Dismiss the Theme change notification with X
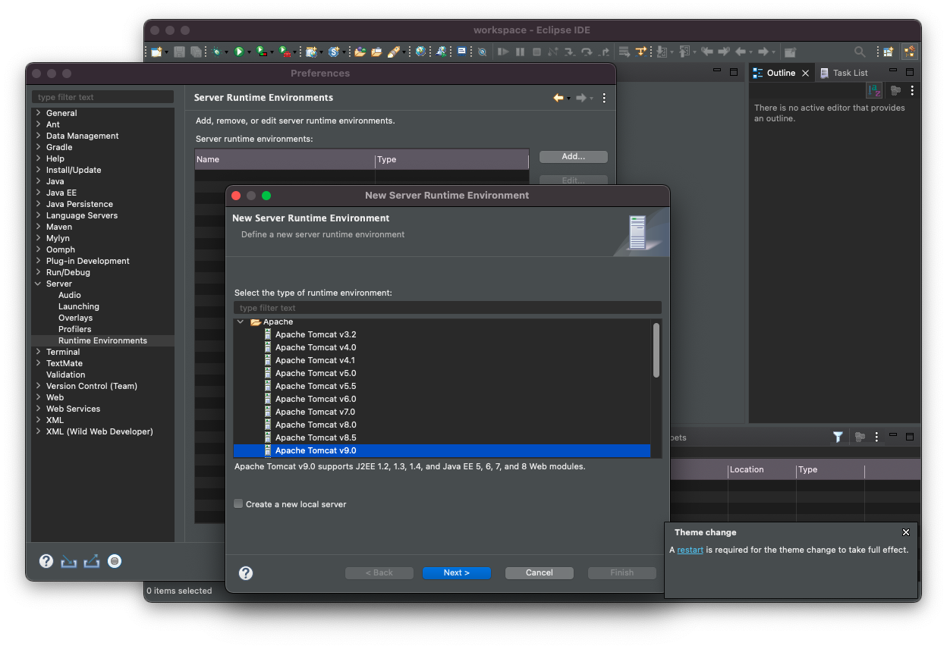947x649 pixels. pos(906,532)
